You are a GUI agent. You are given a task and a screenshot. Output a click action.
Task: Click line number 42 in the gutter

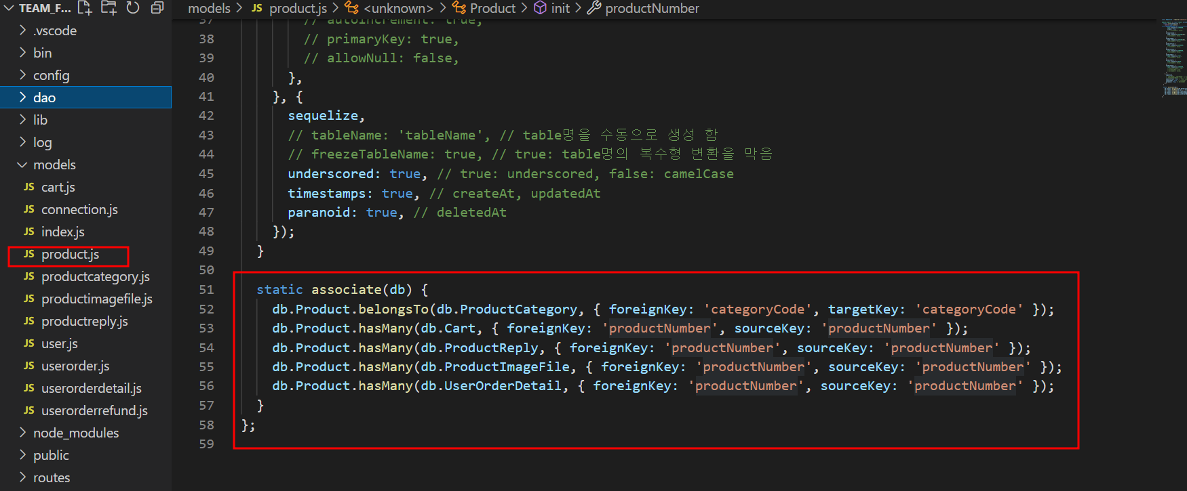[206, 116]
